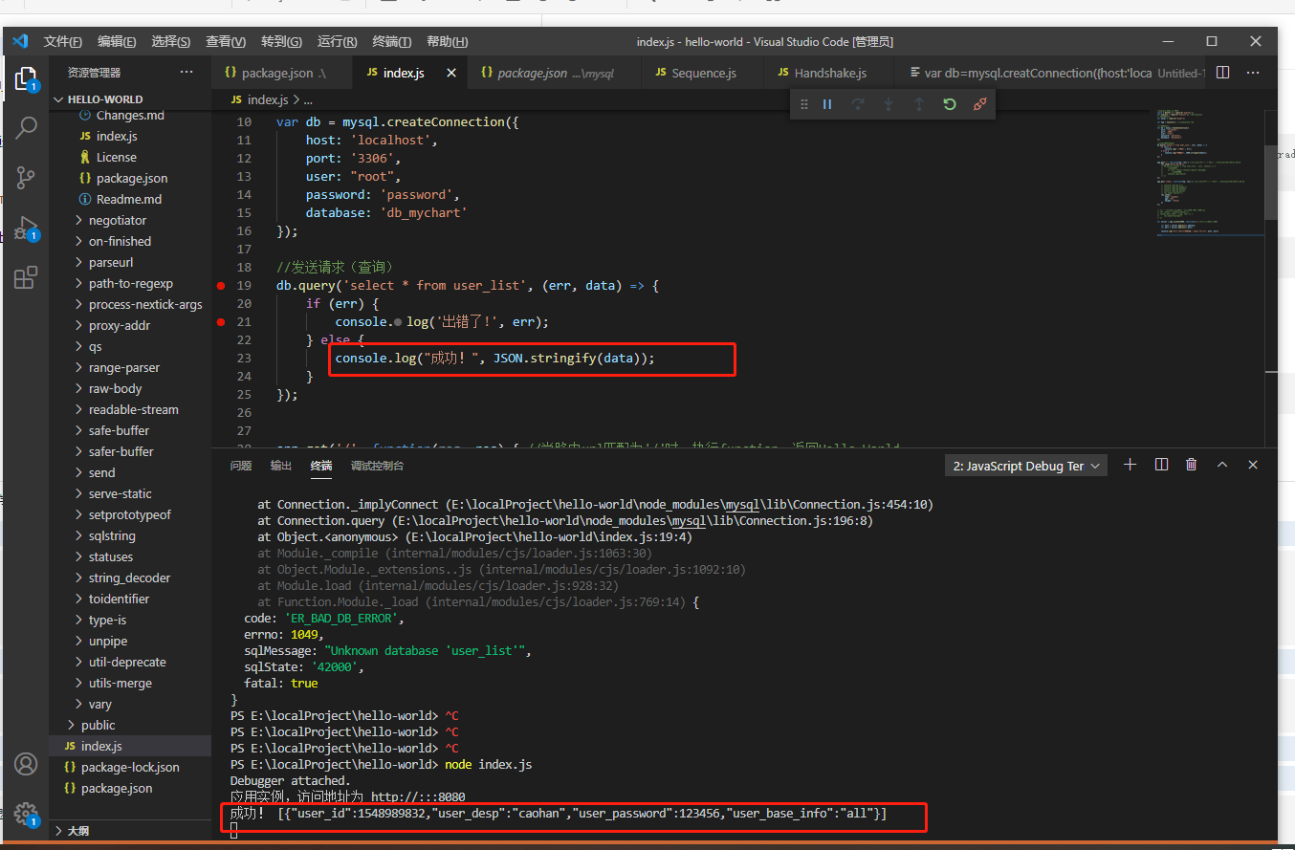Expand the Outline section at the bottom
1295x850 pixels.
130,831
